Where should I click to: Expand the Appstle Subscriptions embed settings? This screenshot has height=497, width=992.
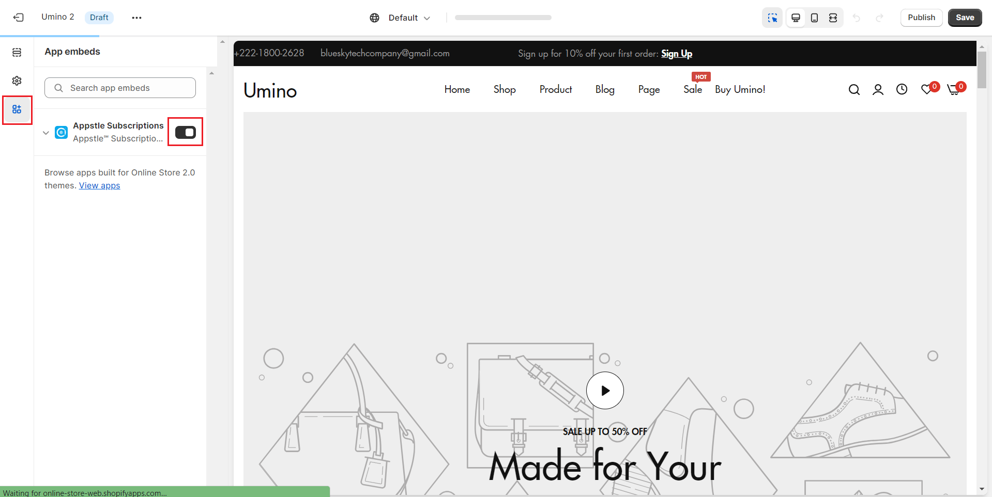pyautogui.click(x=46, y=133)
